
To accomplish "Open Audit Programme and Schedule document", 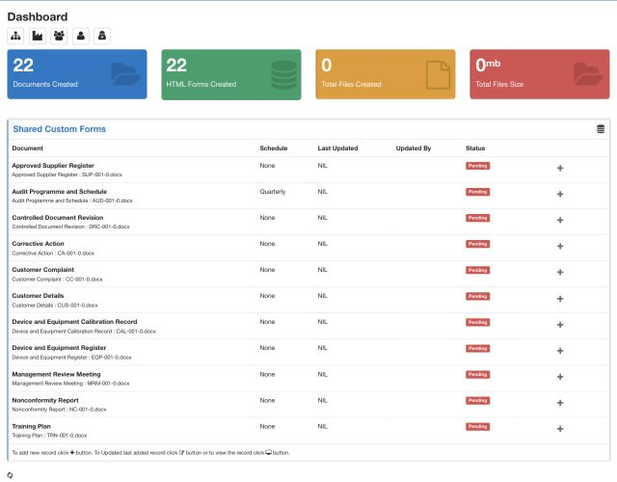I will [x=60, y=192].
